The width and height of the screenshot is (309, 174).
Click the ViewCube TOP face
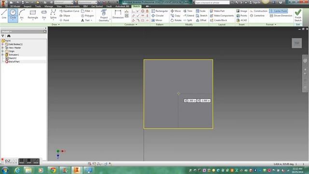(297, 43)
